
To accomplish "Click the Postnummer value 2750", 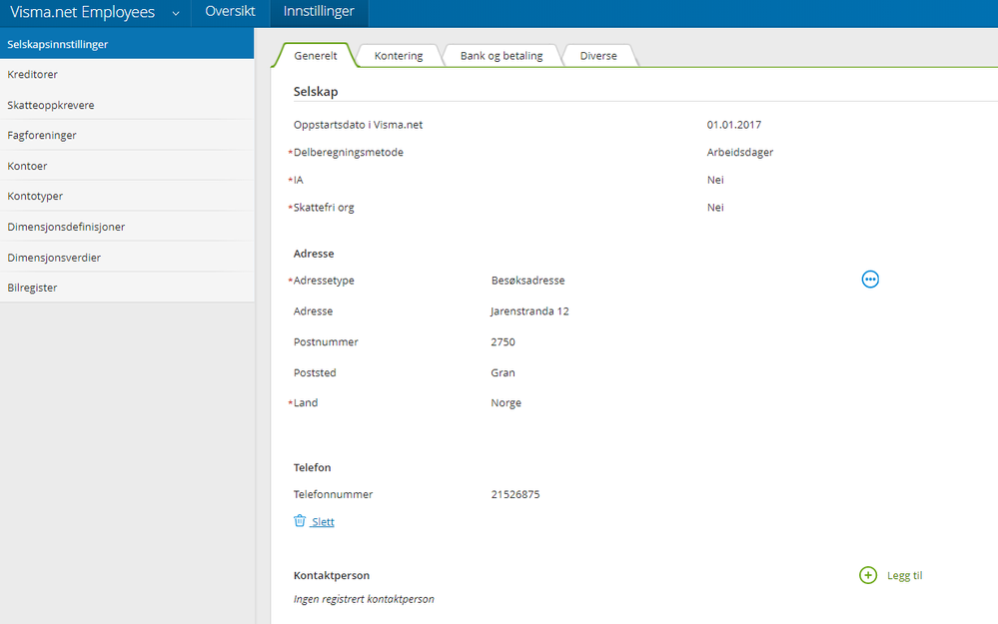I will click(x=502, y=341).
